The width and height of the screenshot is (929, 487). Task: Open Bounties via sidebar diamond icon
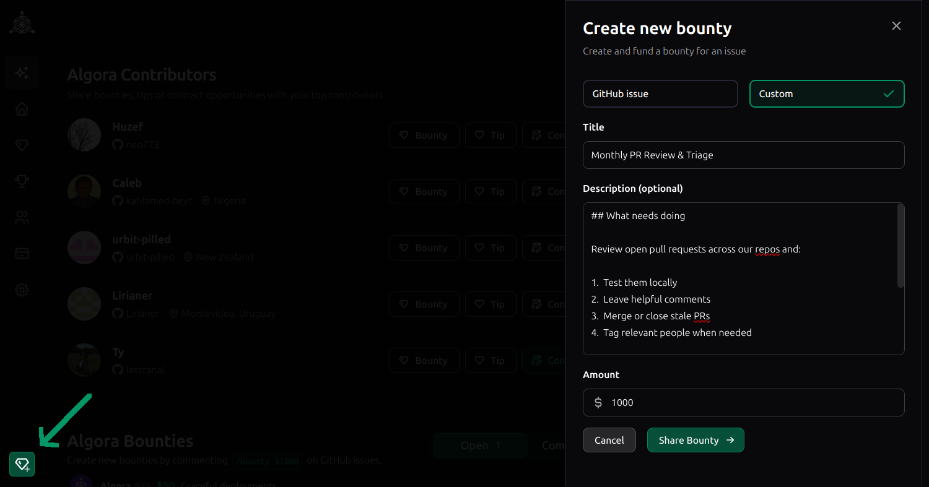tap(22, 145)
